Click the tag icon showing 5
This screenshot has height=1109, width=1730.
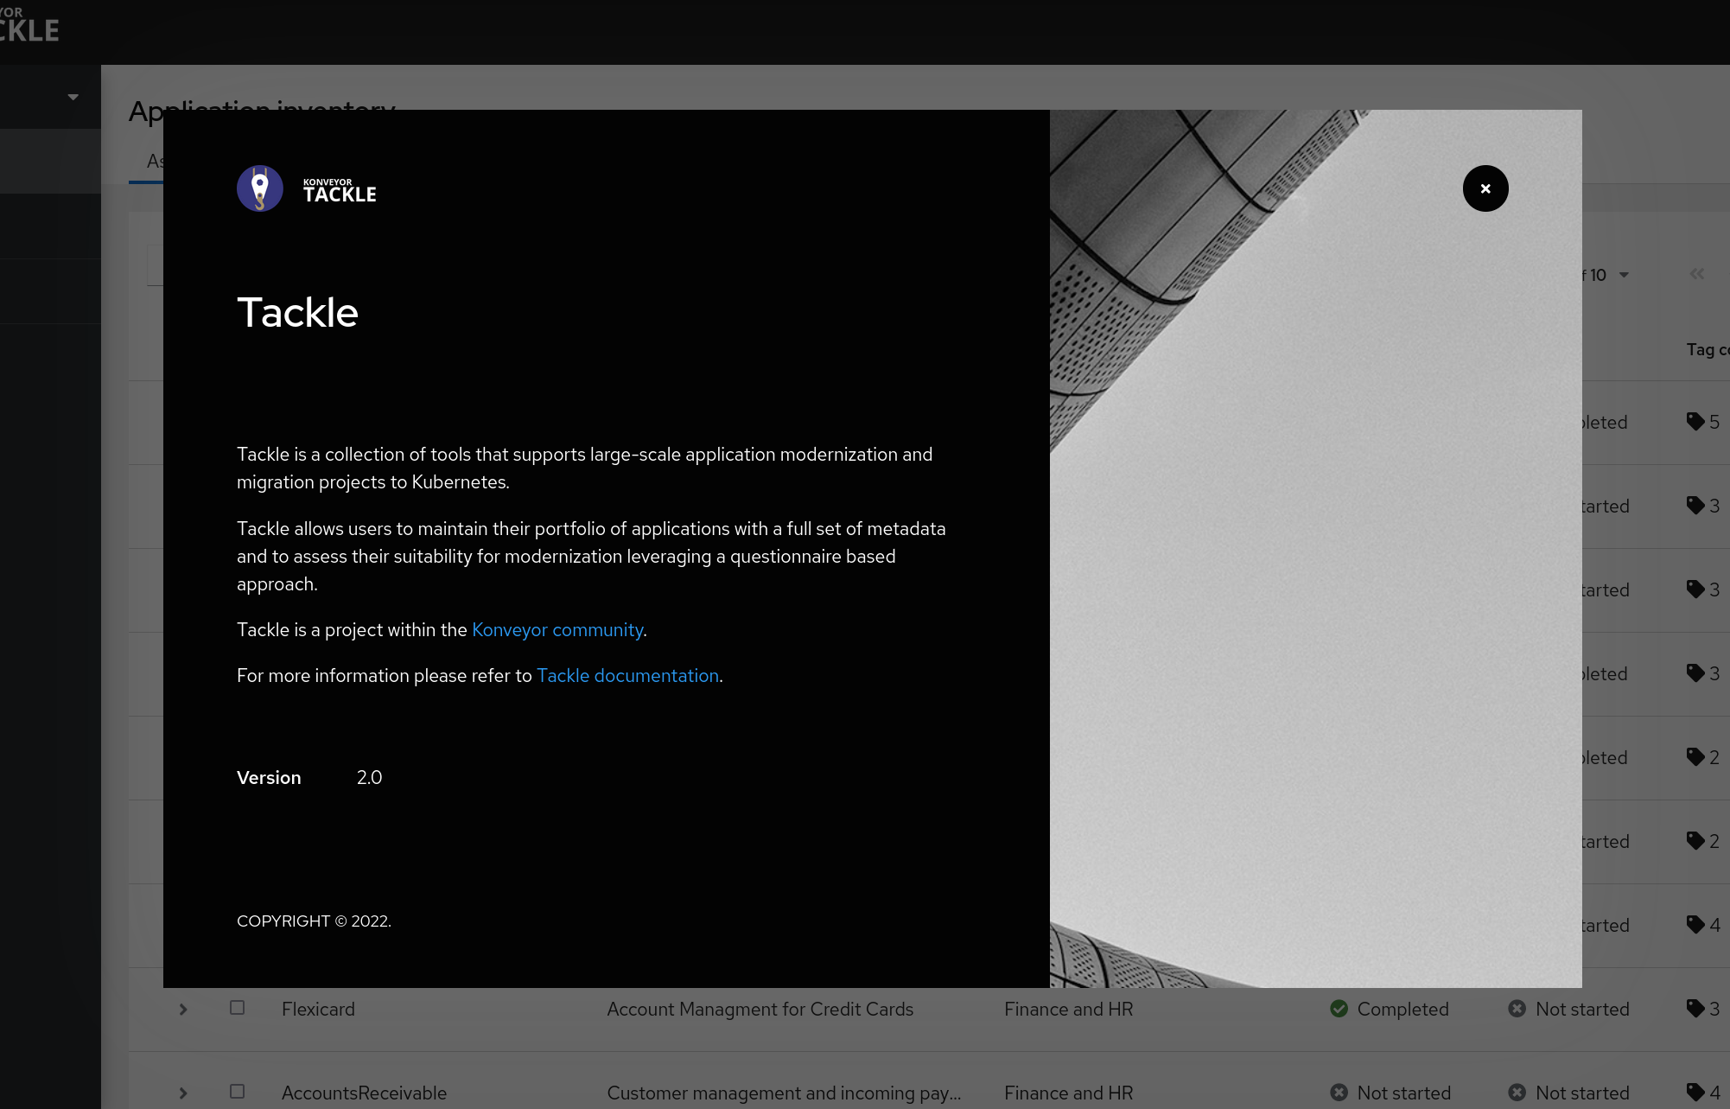tap(1695, 422)
